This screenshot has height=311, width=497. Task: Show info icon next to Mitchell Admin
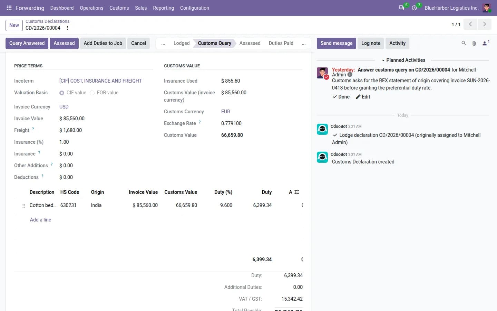(x=350, y=75)
